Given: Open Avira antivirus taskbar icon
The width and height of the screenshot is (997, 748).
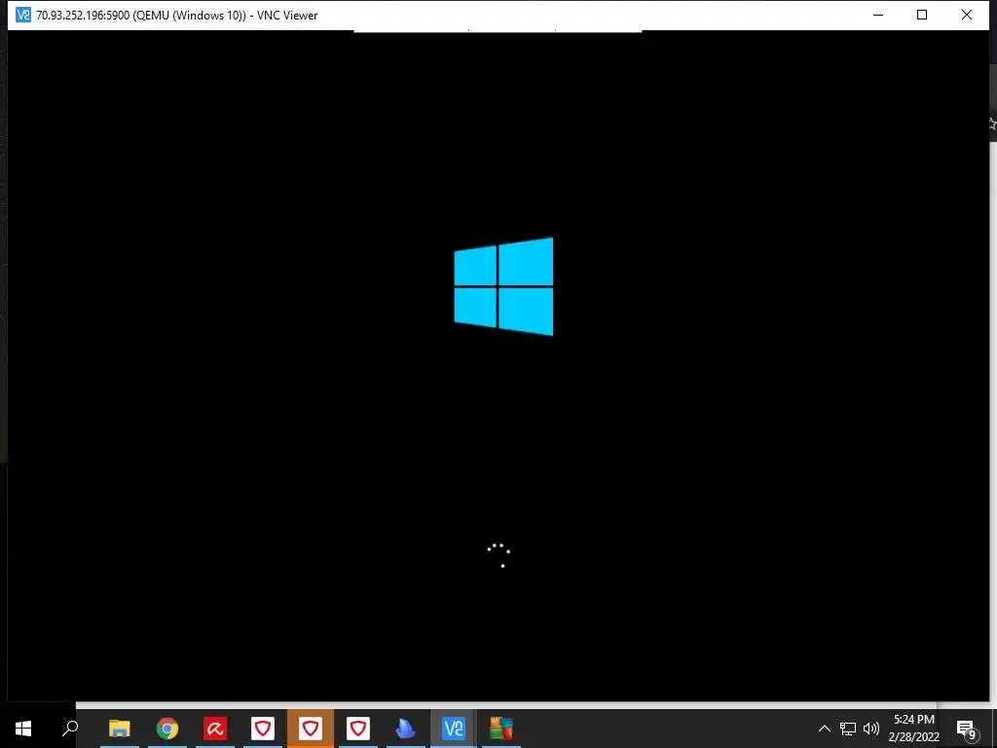Looking at the screenshot, I should click(x=215, y=729).
